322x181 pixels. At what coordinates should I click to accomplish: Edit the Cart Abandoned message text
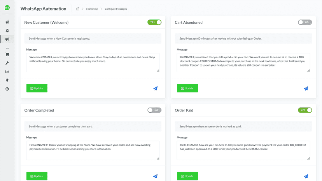(x=243, y=63)
